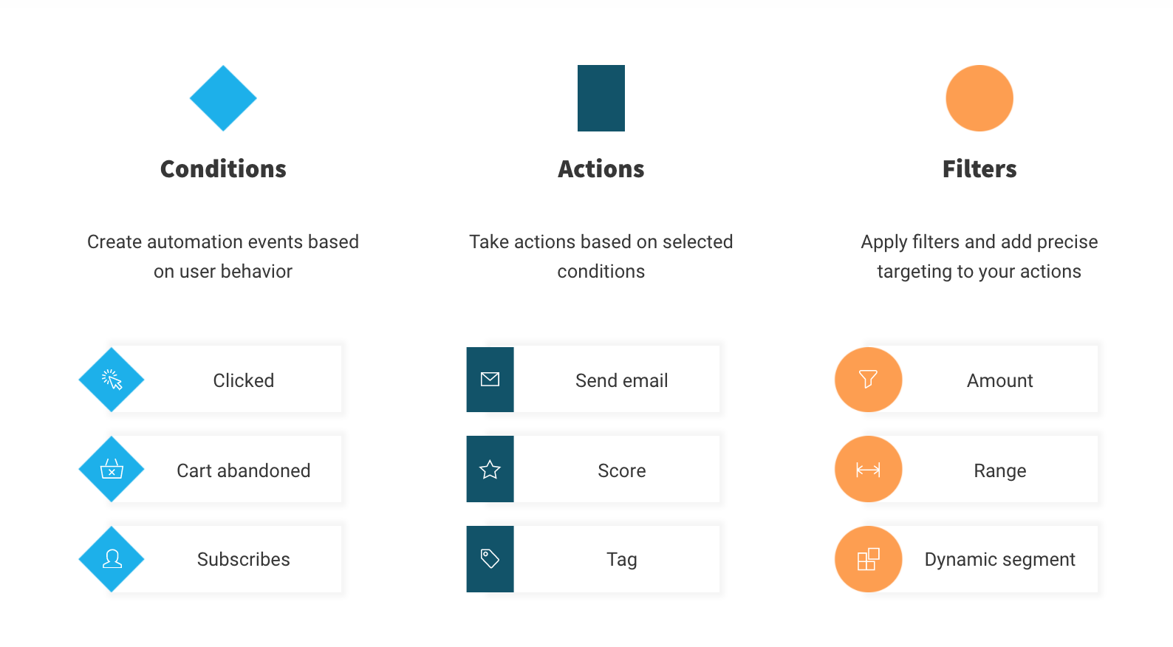
Task: Select the range arrows icon beside Range
Action: [x=869, y=469]
